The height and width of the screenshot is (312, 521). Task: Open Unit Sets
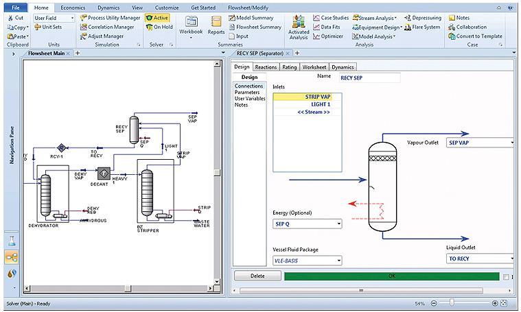click(x=49, y=27)
